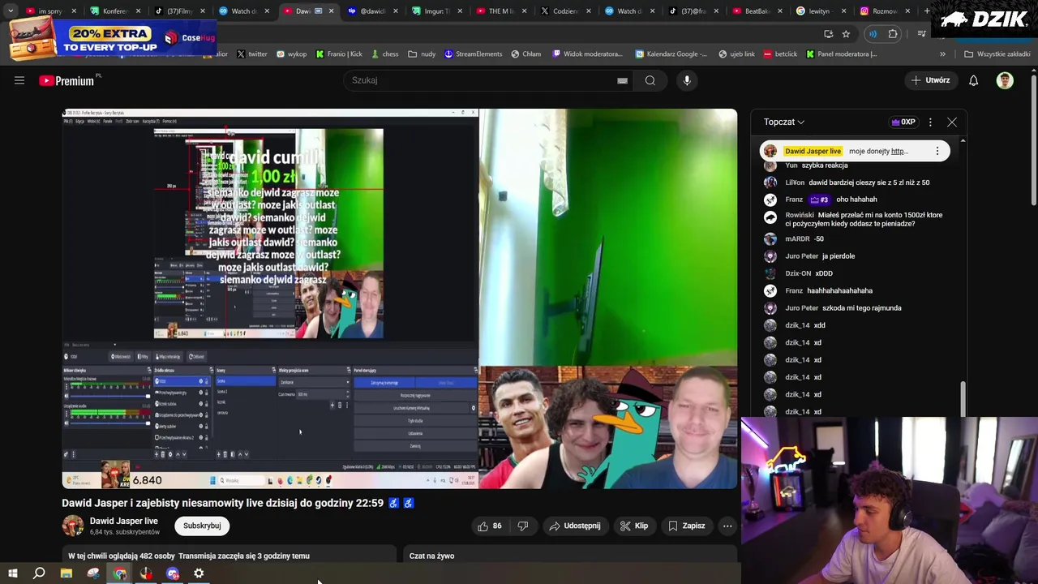This screenshot has height=584, width=1038.
Task: Open live chat options three-dot menu
Action: coord(930,122)
